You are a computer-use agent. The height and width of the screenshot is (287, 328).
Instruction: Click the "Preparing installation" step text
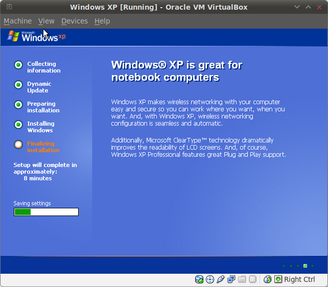pyautogui.click(x=43, y=107)
